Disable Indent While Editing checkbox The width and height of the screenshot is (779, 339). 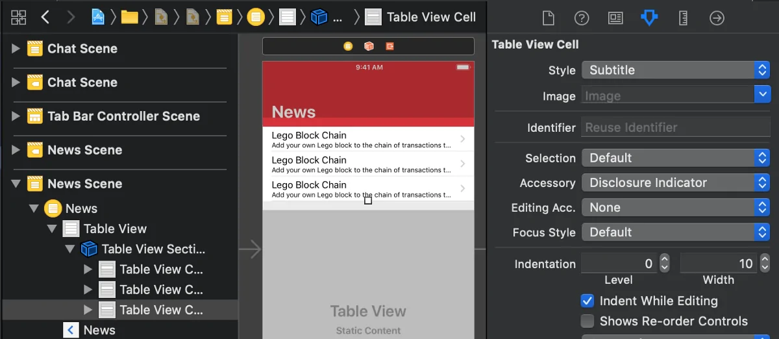coord(587,301)
